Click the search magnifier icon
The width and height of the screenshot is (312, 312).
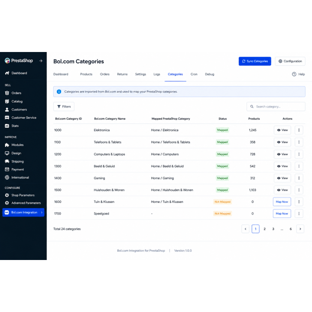coord(252,107)
